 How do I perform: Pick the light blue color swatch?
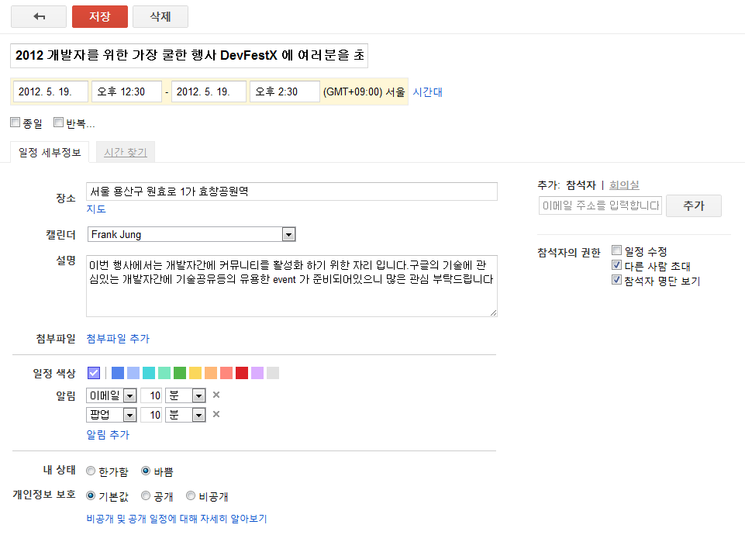click(x=133, y=373)
